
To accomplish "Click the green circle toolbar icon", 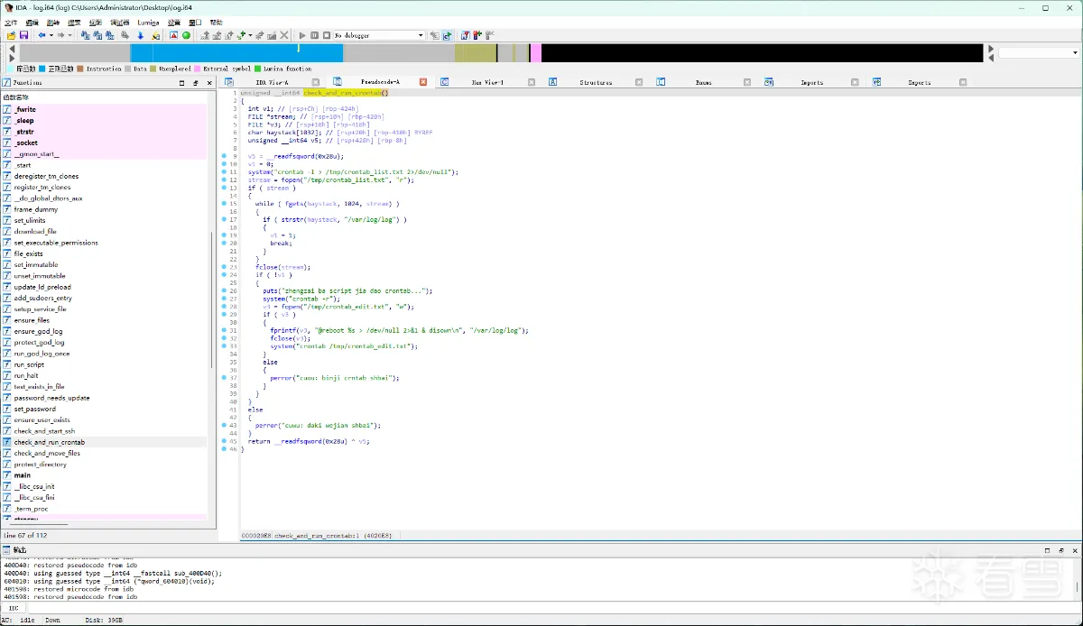I will pos(187,35).
